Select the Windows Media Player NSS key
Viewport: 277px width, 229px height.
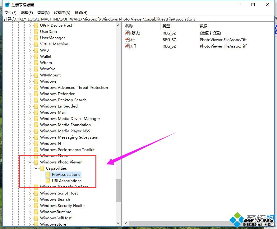65,131
